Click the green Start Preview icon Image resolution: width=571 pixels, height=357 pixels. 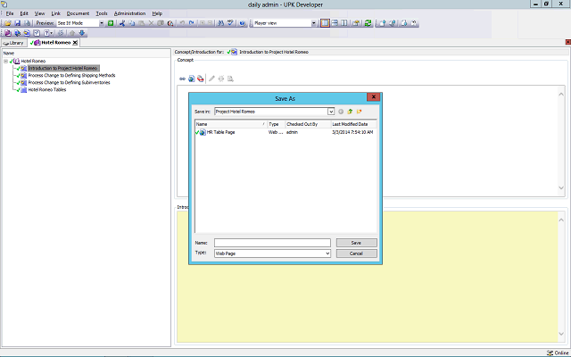[111, 23]
